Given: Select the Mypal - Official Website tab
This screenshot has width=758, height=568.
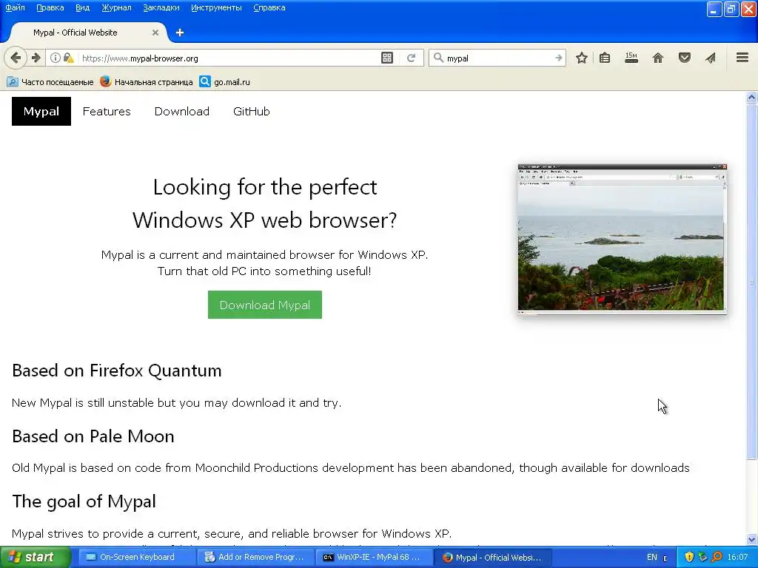Looking at the screenshot, I should pos(87,33).
